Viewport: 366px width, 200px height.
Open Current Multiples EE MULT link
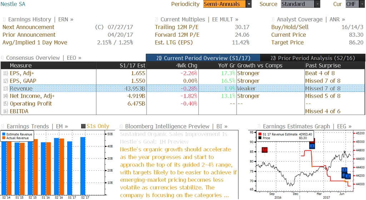click(199, 19)
